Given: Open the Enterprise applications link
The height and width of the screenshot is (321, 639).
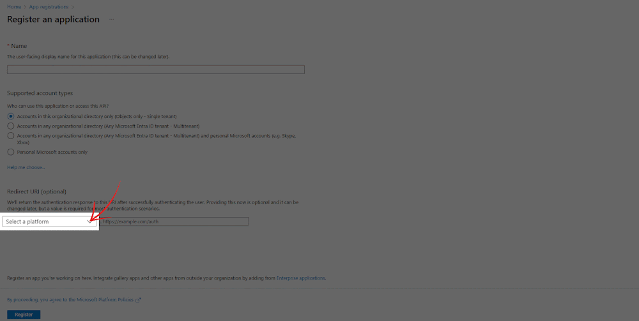Looking at the screenshot, I should [x=301, y=278].
